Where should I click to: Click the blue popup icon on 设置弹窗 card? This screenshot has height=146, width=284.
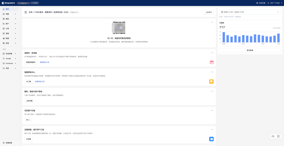(x=211, y=139)
